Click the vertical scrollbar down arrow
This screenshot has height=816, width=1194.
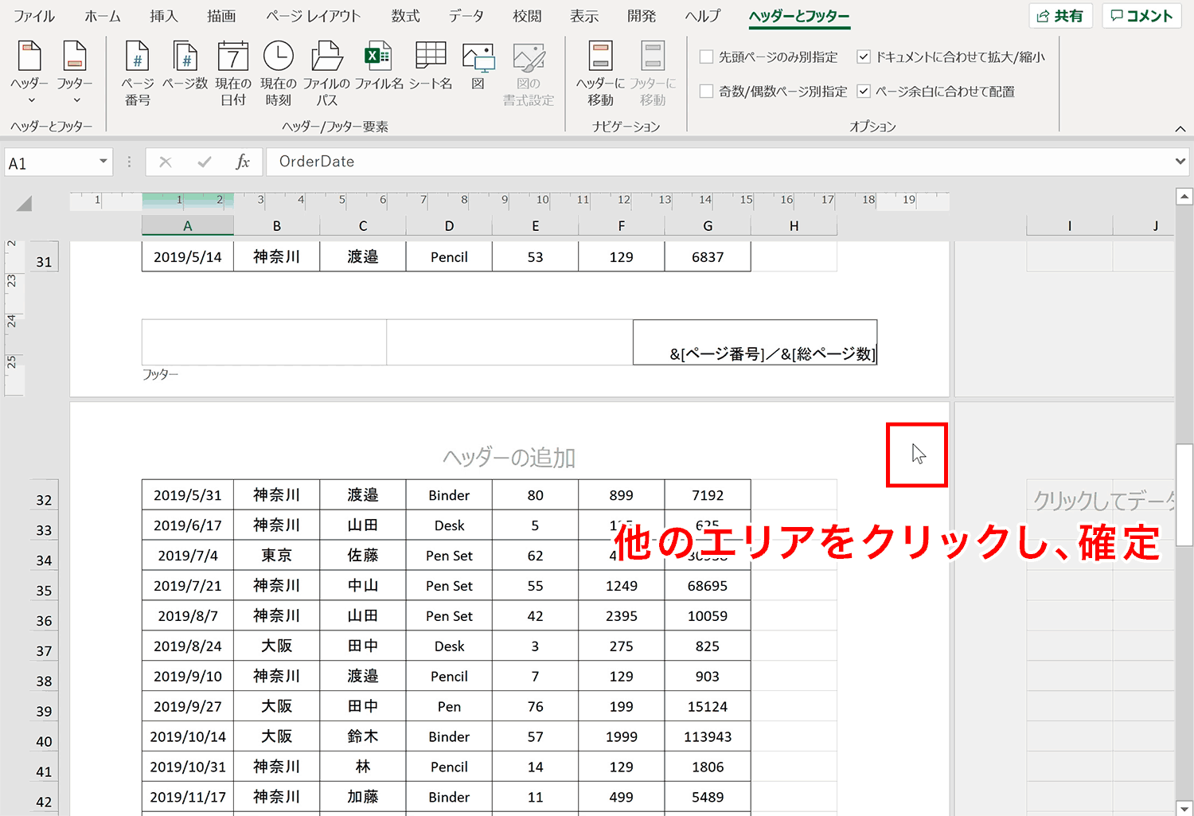pyautogui.click(x=1184, y=808)
